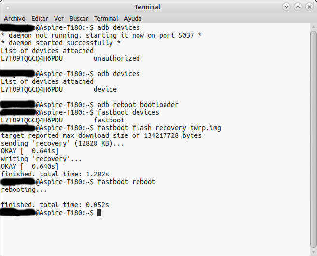Click the 'fastboot reboot' command text
The image size is (317, 256).
(x=126, y=182)
